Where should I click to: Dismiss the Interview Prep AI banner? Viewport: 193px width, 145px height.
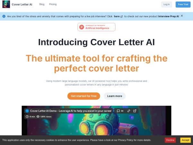click(x=182, y=16)
